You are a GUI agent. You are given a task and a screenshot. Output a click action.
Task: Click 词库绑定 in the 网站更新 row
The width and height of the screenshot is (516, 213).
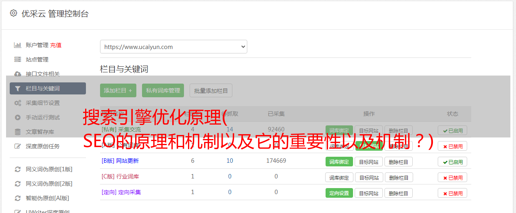(x=339, y=162)
